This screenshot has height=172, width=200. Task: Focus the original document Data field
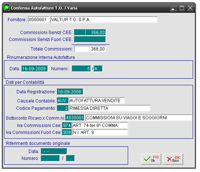(54, 152)
